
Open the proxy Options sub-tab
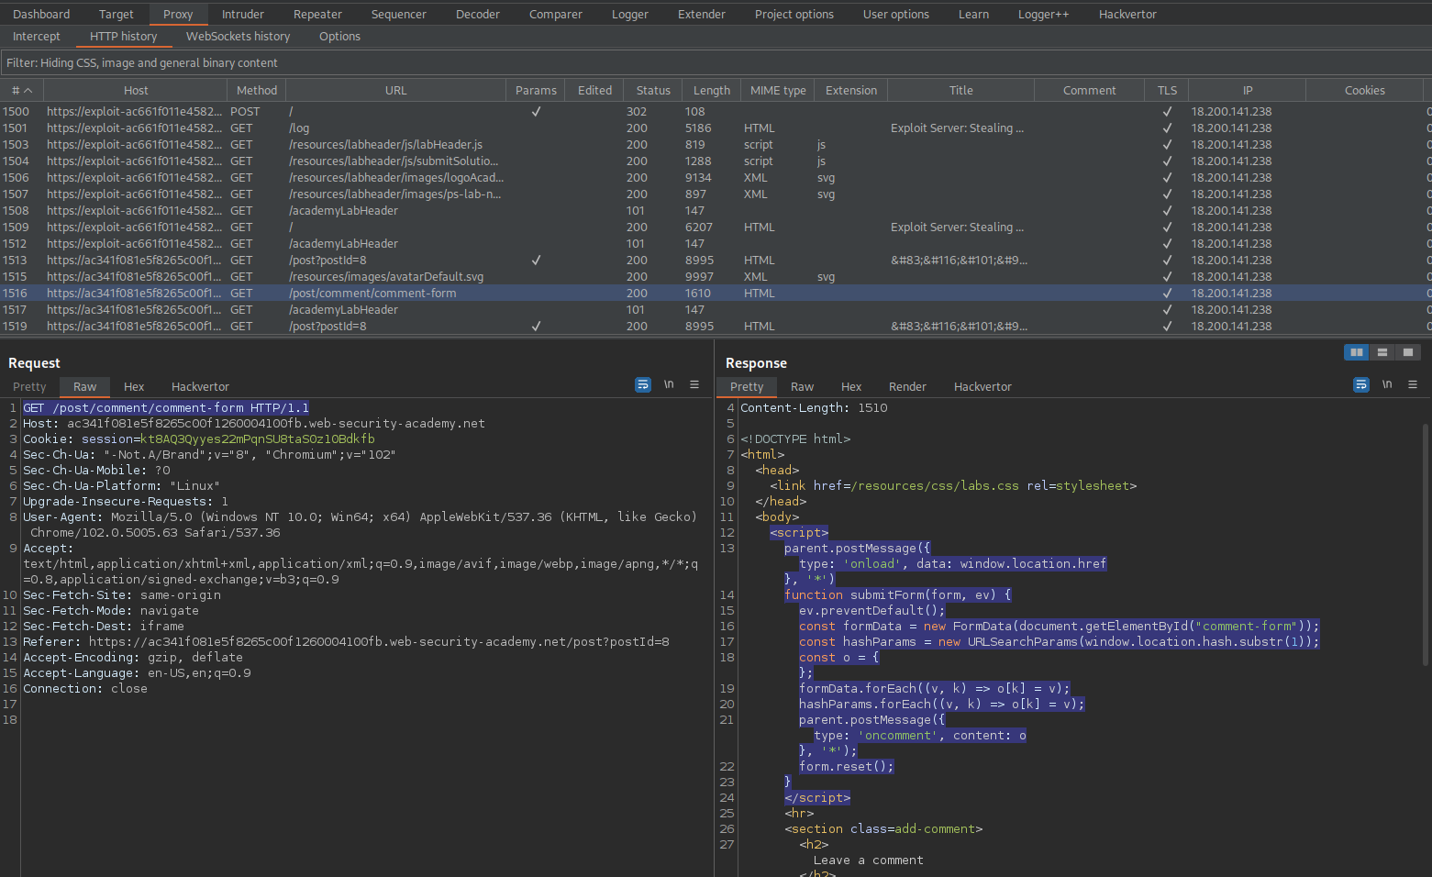[339, 36]
